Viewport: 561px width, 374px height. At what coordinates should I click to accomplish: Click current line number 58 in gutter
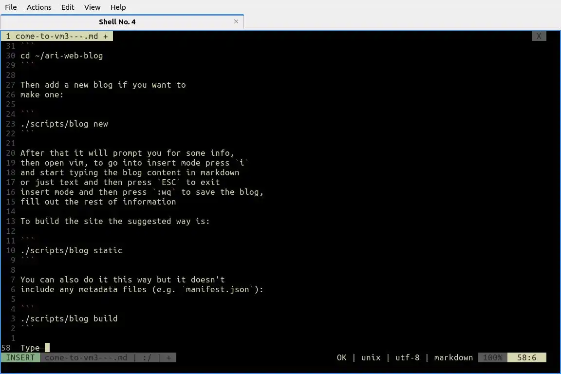tap(6, 348)
